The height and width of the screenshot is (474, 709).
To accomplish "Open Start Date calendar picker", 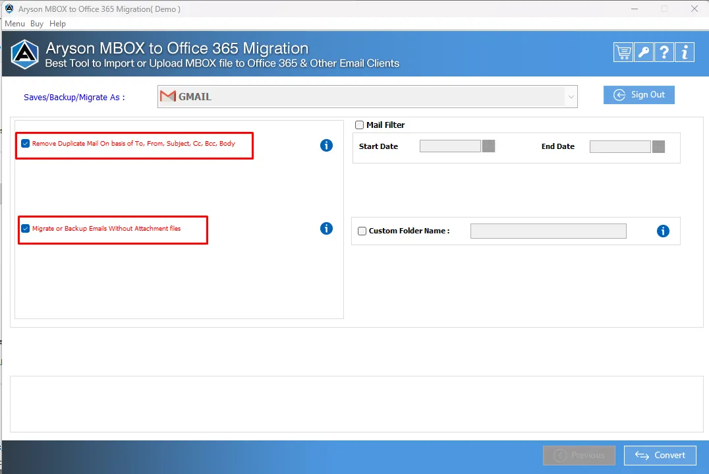I will [x=489, y=146].
